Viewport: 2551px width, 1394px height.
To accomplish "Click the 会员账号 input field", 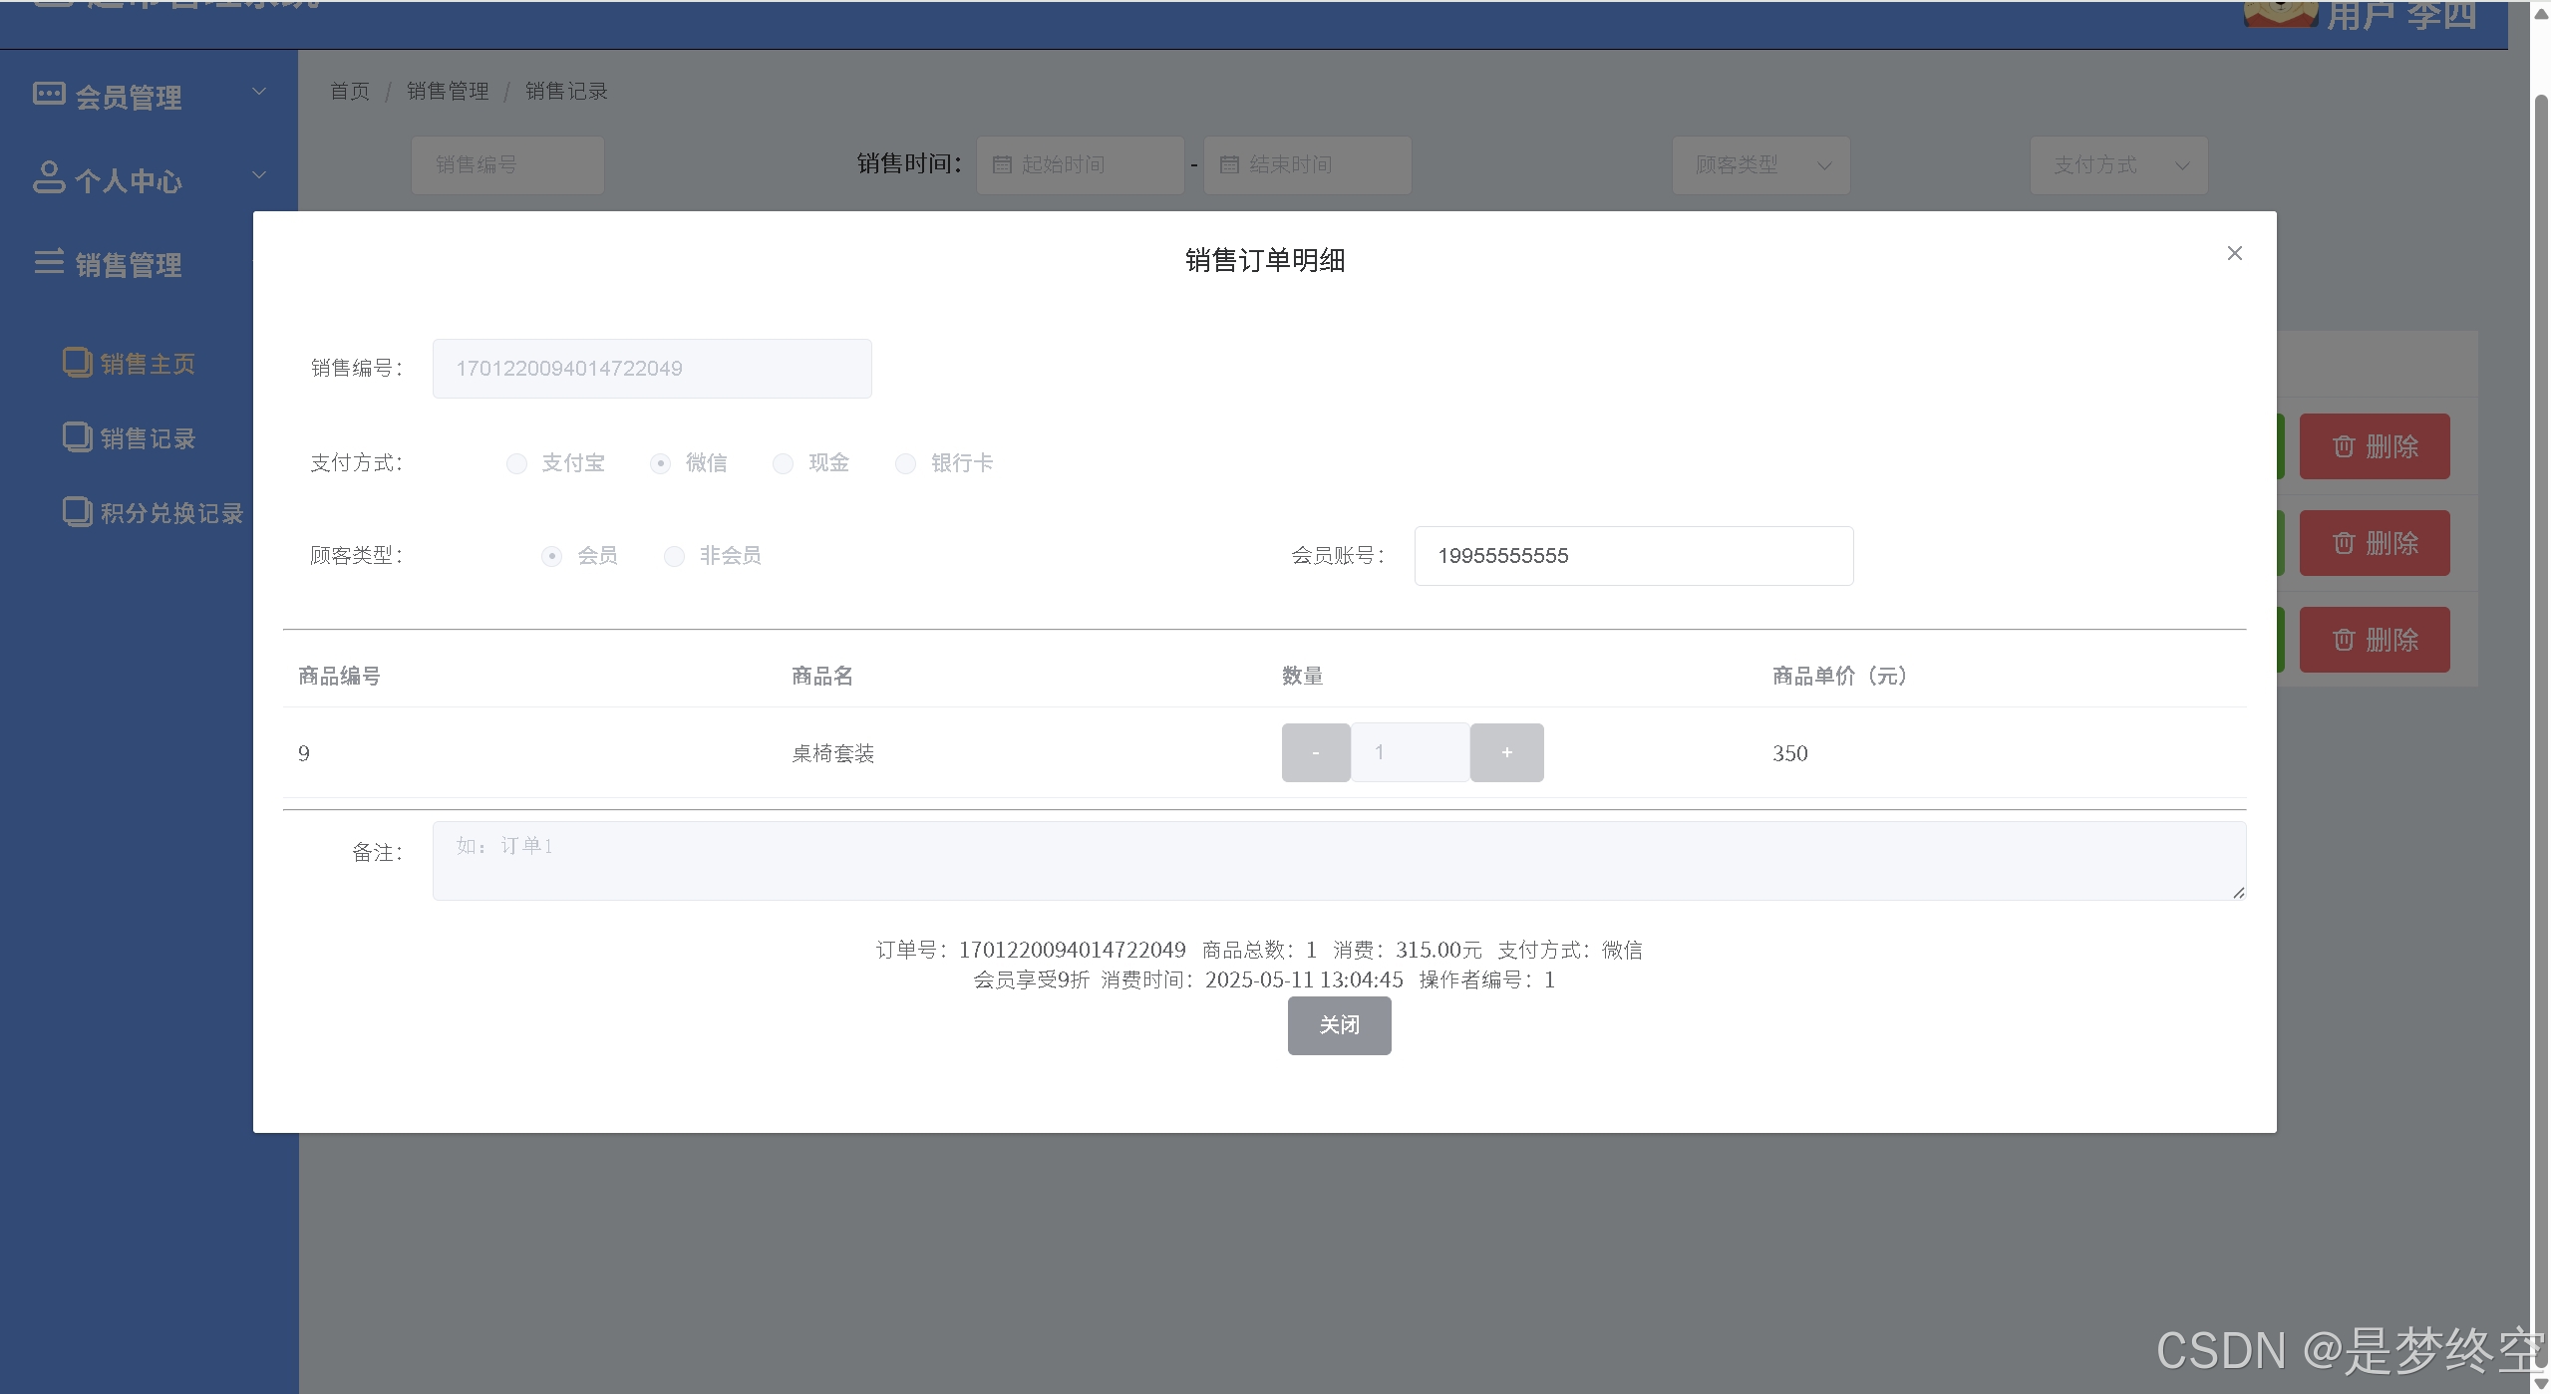I will tap(1633, 556).
